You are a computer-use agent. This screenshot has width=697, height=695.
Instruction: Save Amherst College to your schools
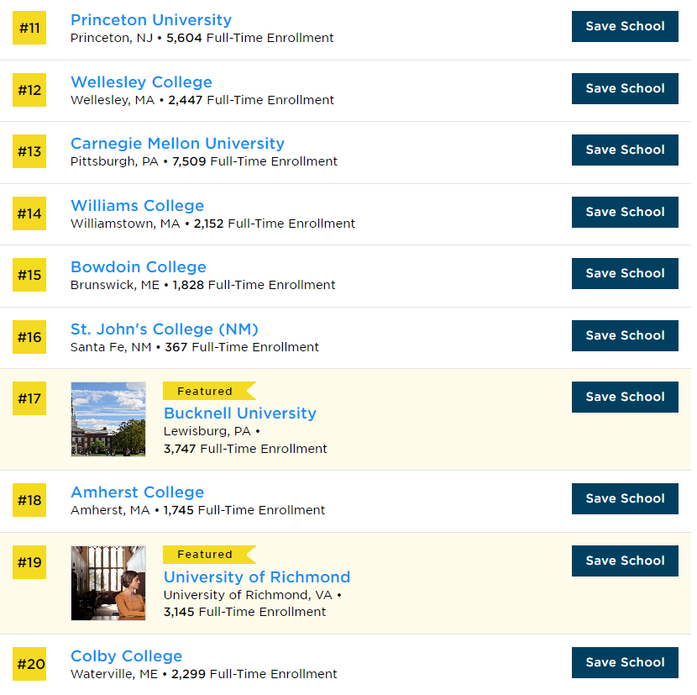click(625, 499)
